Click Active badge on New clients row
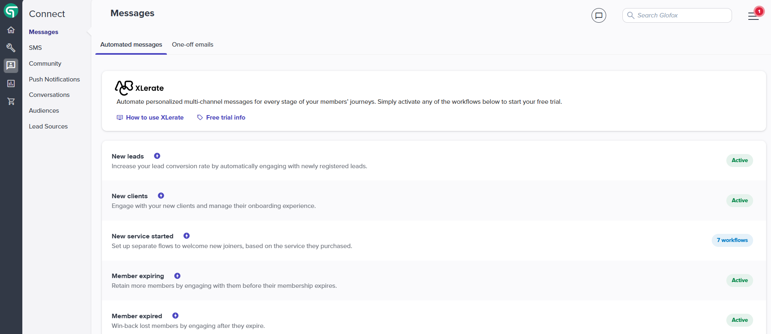The image size is (771, 334). [x=739, y=200]
